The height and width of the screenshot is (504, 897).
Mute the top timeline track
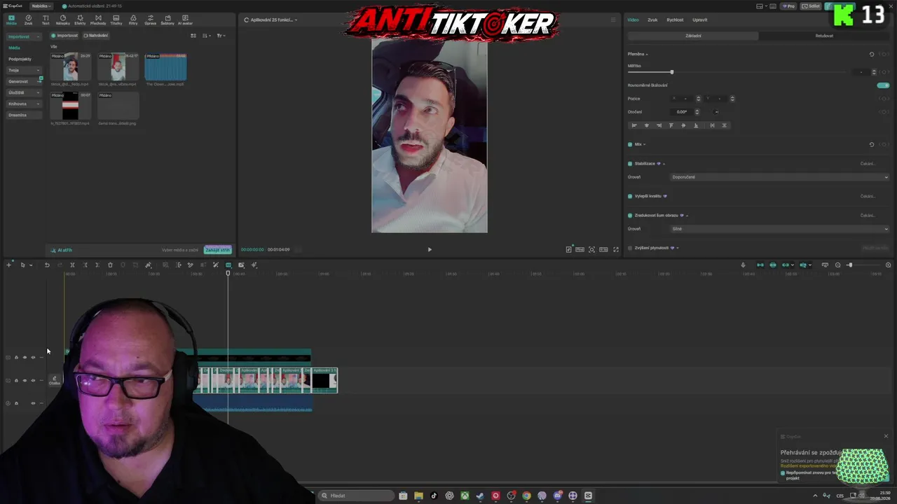pos(33,358)
